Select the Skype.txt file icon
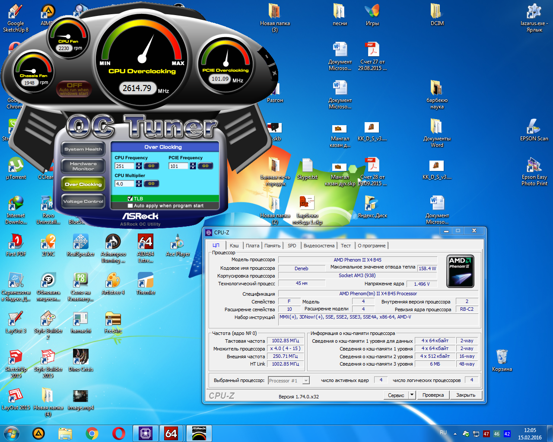This screenshot has width=553, height=442. click(307, 169)
